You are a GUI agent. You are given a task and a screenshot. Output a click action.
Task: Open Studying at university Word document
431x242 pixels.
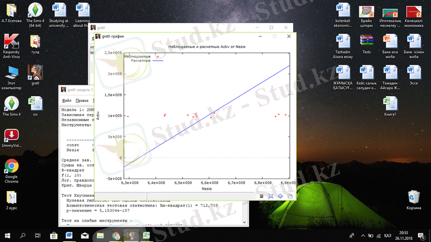click(59, 15)
